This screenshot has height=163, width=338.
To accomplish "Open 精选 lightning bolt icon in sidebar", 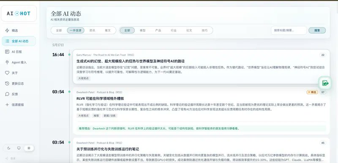I will pos(7,30).
